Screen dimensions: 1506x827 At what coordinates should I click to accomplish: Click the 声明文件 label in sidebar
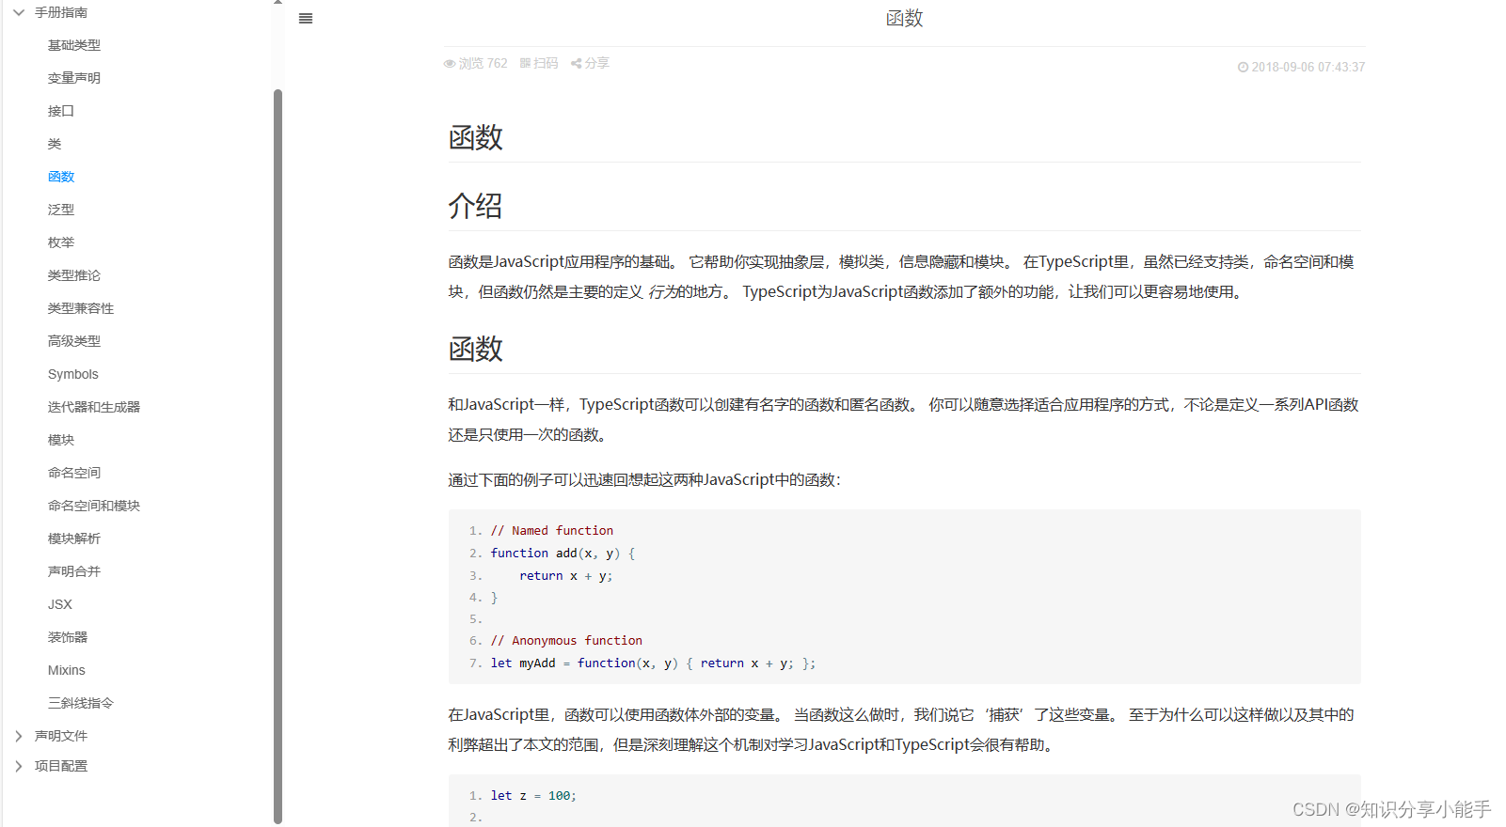point(61,736)
